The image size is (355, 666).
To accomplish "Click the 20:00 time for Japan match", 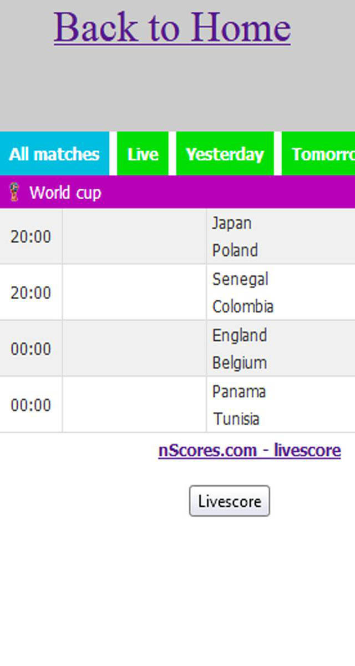I will tap(31, 237).
